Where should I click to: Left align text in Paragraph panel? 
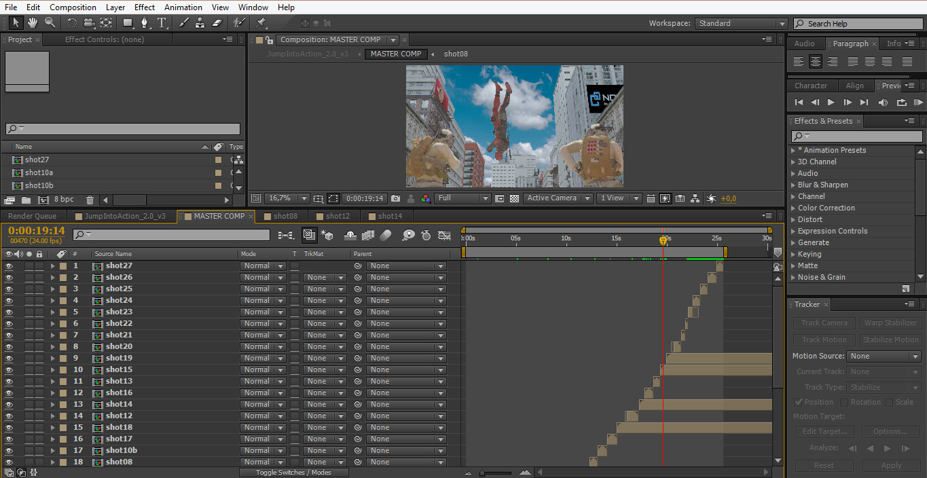pyautogui.click(x=799, y=61)
